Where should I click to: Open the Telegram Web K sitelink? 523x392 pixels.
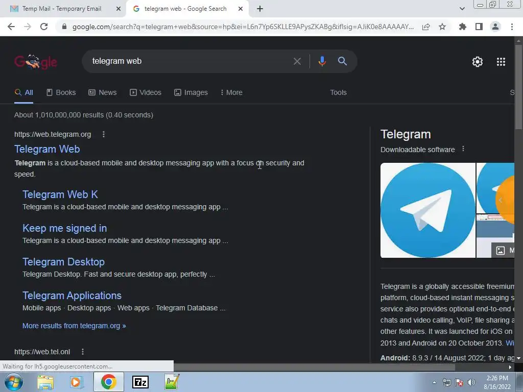tap(60, 194)
